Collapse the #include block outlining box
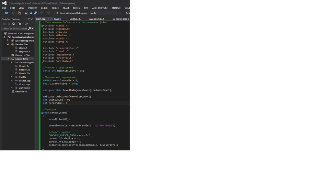324x181 pixels. (x=42, y=26)
